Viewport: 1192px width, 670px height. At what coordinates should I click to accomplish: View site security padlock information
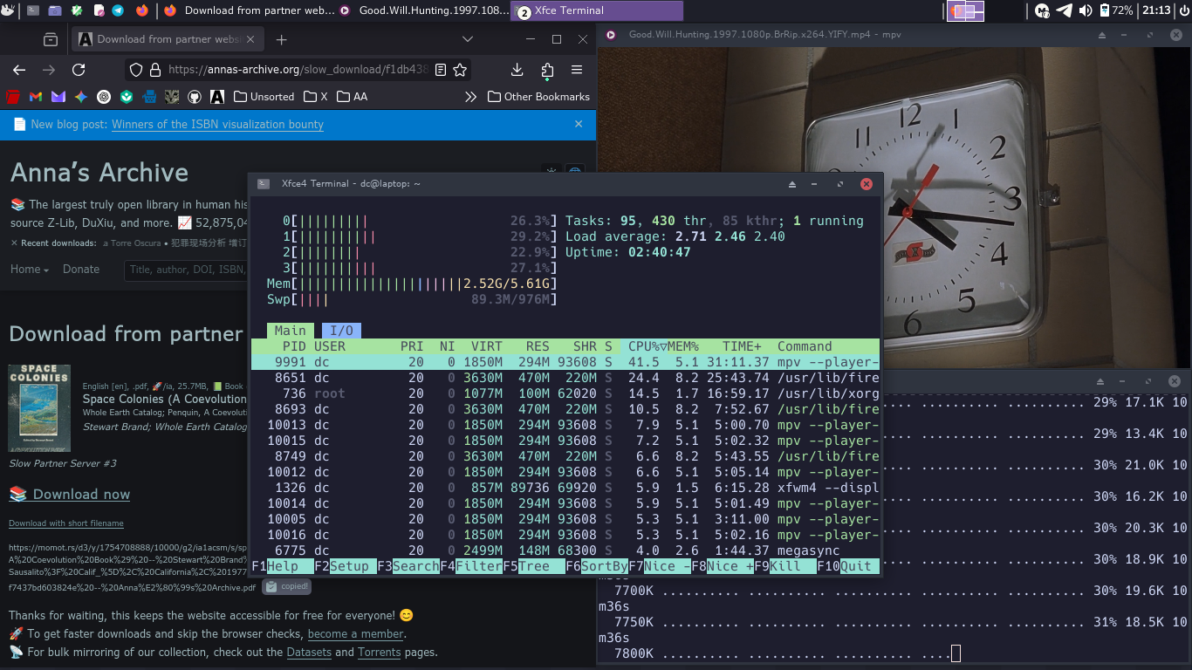tap(154, 70)
